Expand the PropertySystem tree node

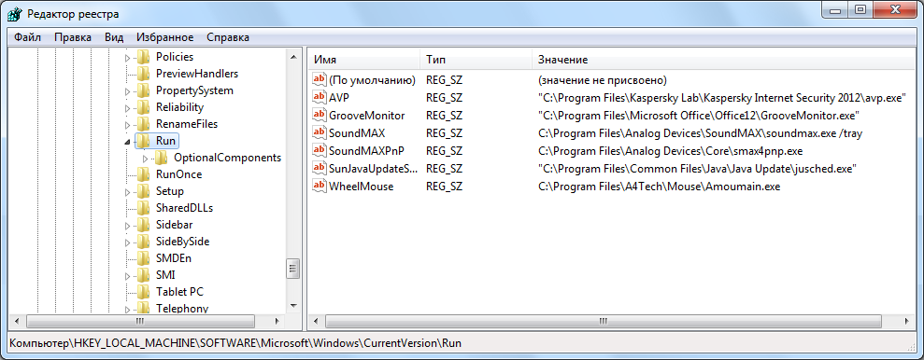pos(128,91)
